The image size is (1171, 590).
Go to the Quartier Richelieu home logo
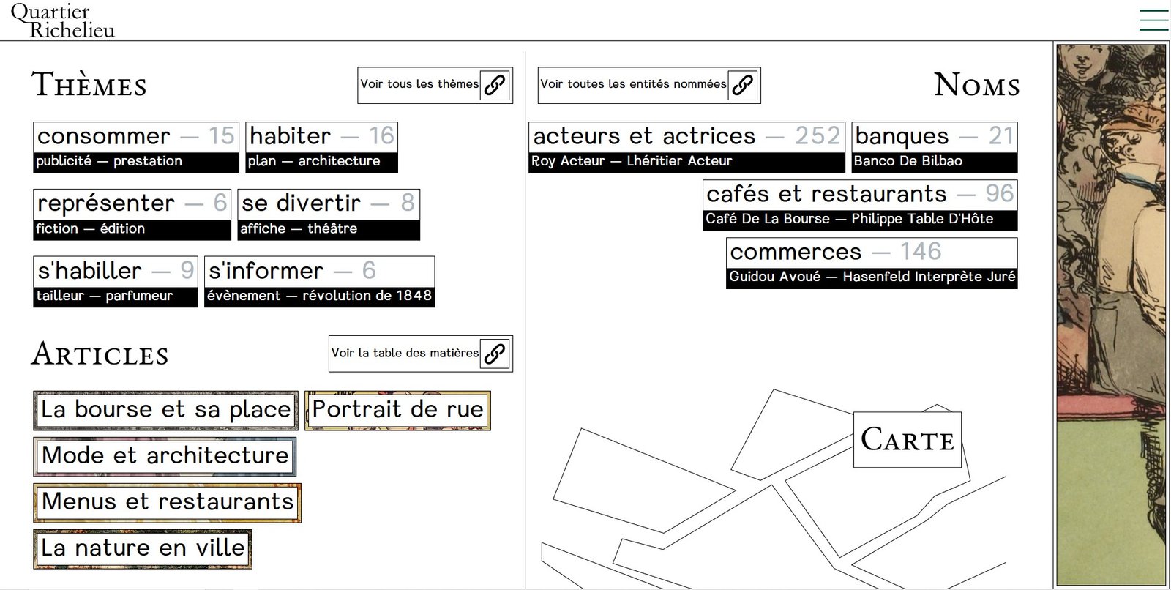63,20
